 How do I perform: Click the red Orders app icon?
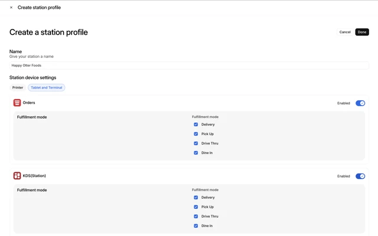click(17, 103)
